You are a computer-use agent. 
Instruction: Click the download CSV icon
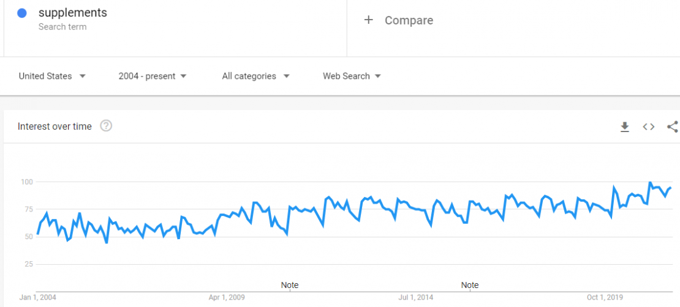(x=624, y=127)
